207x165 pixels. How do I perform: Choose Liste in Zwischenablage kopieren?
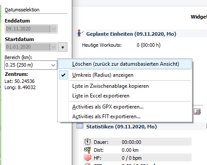pos(125,86)
